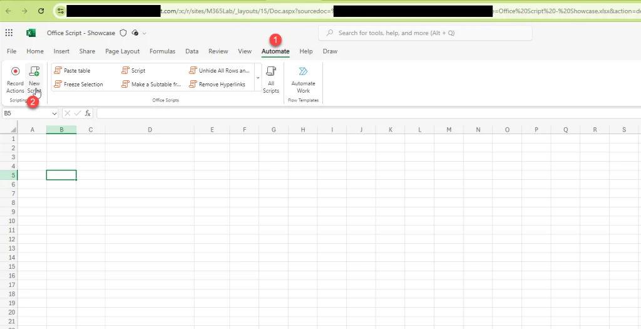
Task: Switch to the Formulas tab
Action: pos(162,51)
